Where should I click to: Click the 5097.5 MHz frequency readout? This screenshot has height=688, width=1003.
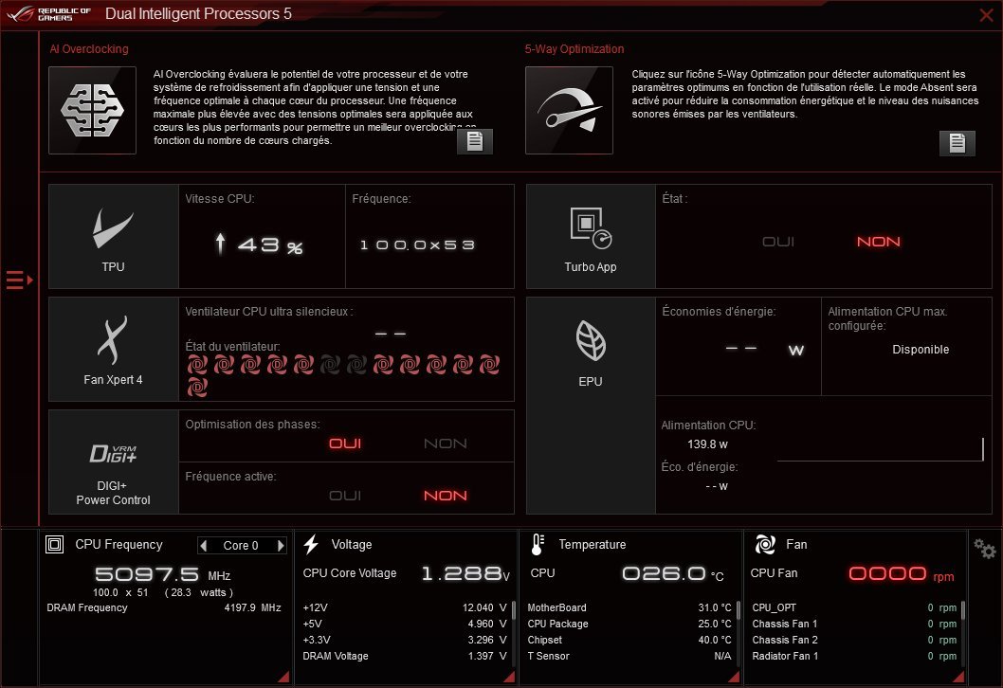pos(162,574)
